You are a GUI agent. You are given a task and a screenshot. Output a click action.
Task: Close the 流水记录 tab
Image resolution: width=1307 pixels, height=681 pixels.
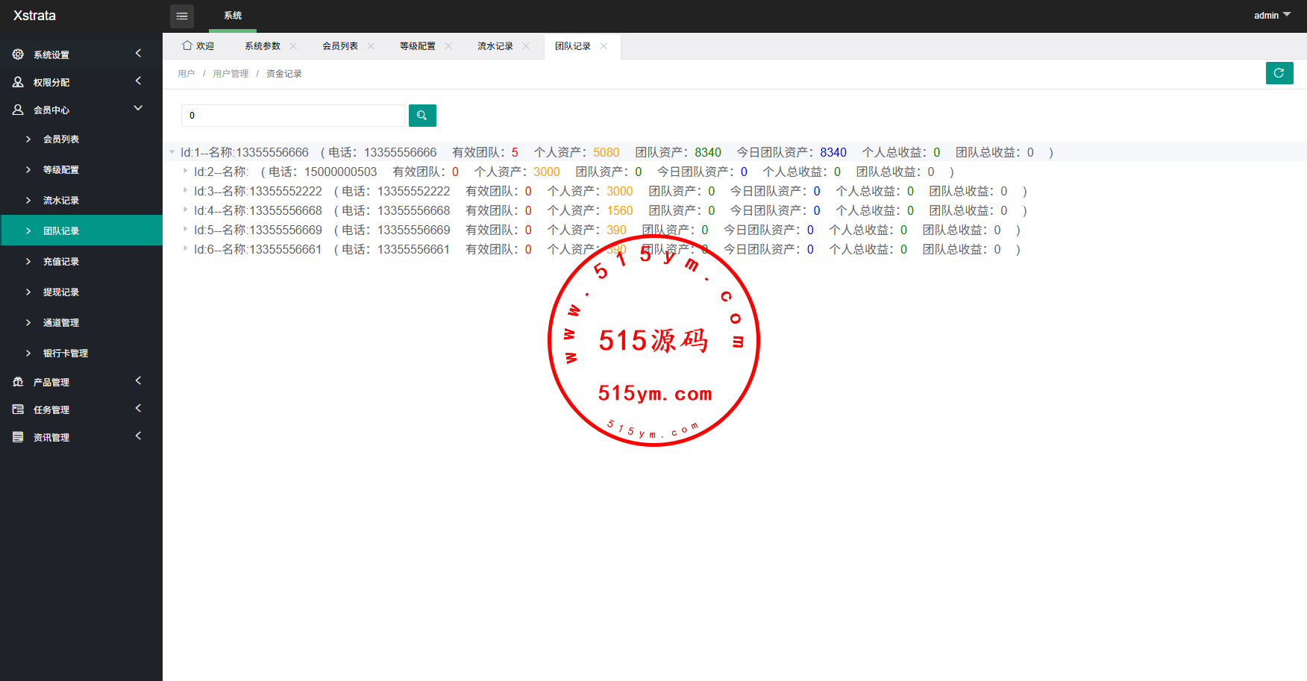pyautogui.click(x=526, y=46)
